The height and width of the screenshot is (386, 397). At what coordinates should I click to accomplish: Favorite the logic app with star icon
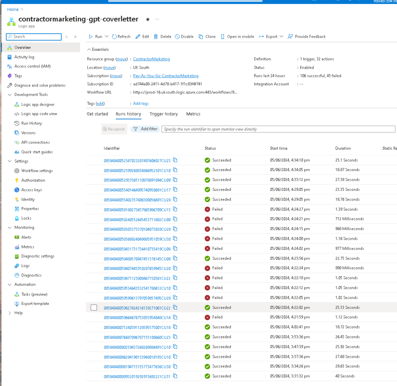pyautogui.click(x=148, y=19)
